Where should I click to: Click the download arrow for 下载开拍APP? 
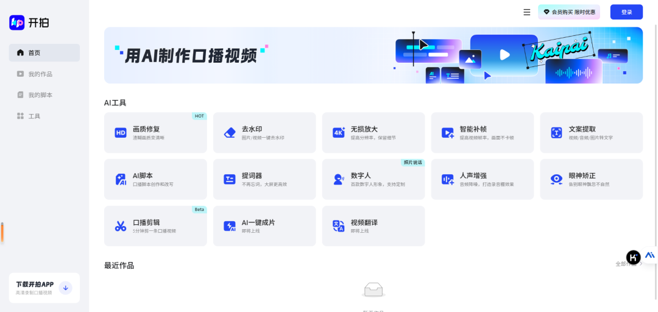pos(65,288)
